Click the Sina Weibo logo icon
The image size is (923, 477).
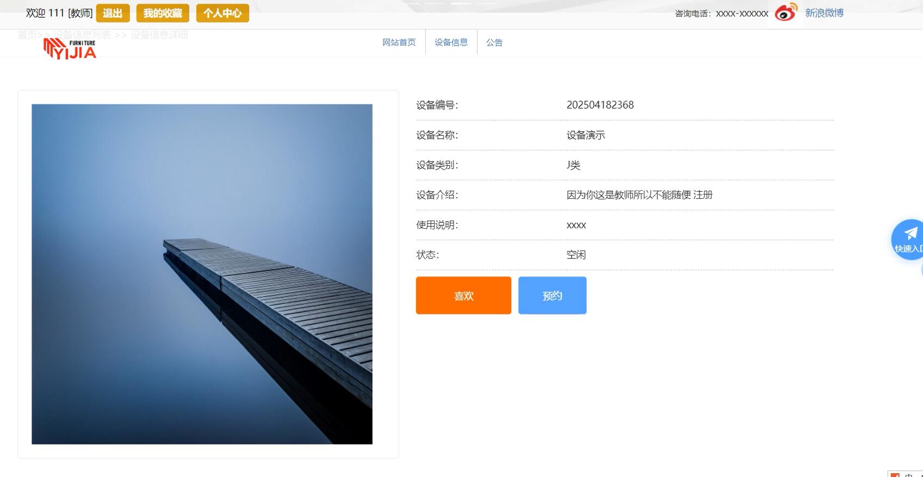click(x=786, y=12)
